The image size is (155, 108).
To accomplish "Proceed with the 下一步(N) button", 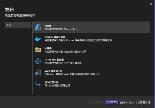I will pos(112,102).
